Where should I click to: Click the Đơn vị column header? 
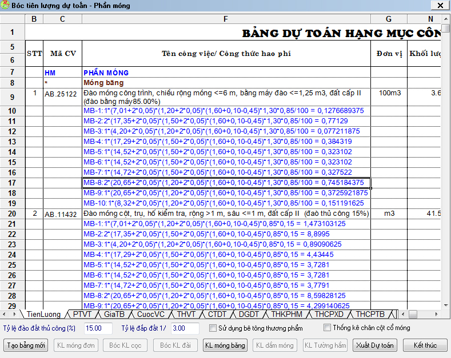[x=389, y=54]
